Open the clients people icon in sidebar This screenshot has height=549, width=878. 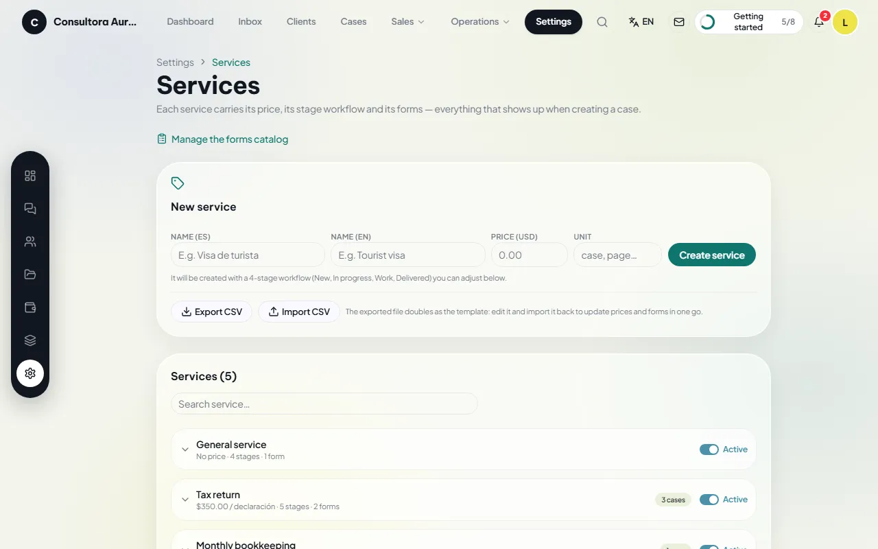(30, 242)
